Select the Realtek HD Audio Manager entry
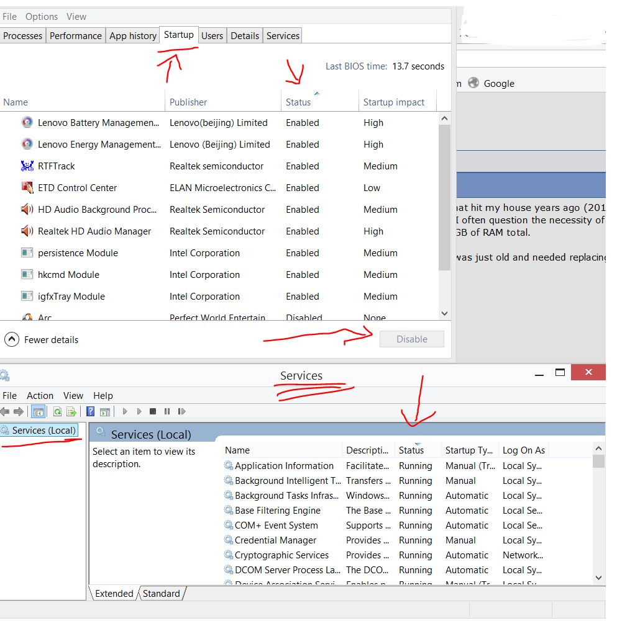The image size is (635, 621). (219, 231)
